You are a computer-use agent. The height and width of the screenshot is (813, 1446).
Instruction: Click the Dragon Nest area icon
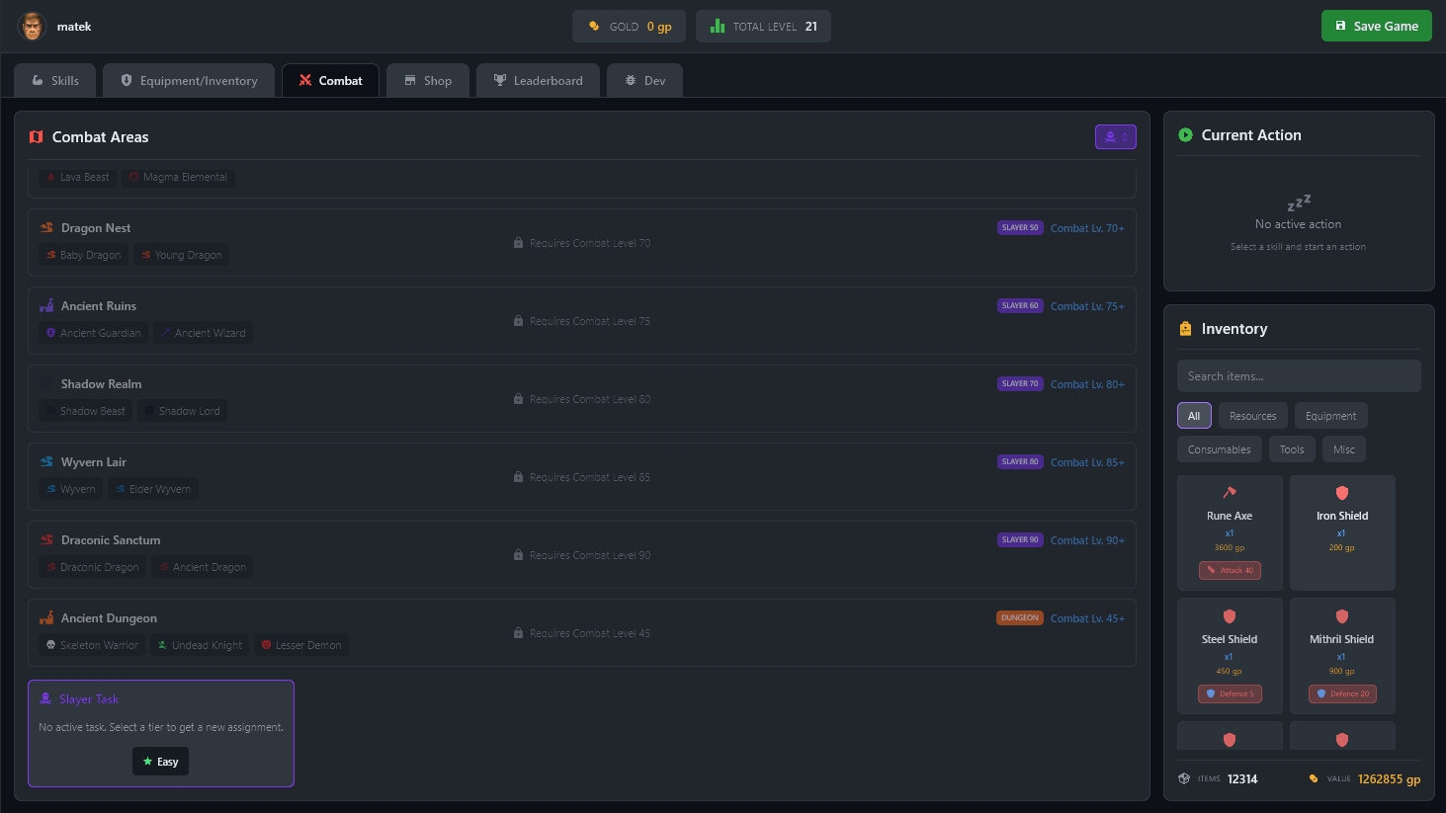(46, 228)
